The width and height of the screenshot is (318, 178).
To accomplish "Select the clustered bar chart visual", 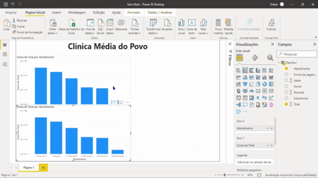I will (251, 70).
